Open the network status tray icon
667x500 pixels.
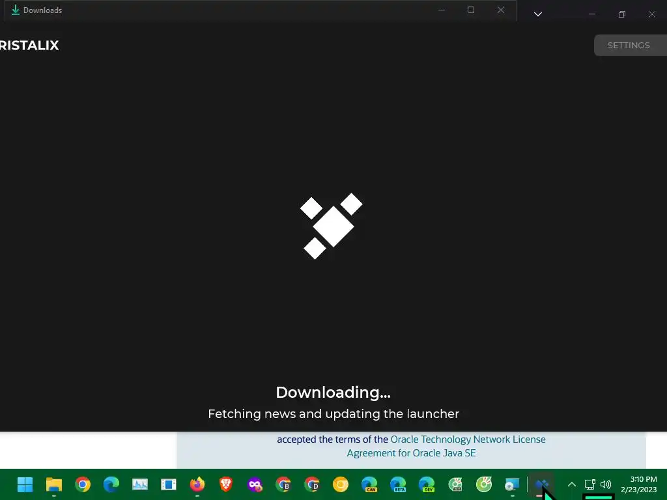point(590,484)
